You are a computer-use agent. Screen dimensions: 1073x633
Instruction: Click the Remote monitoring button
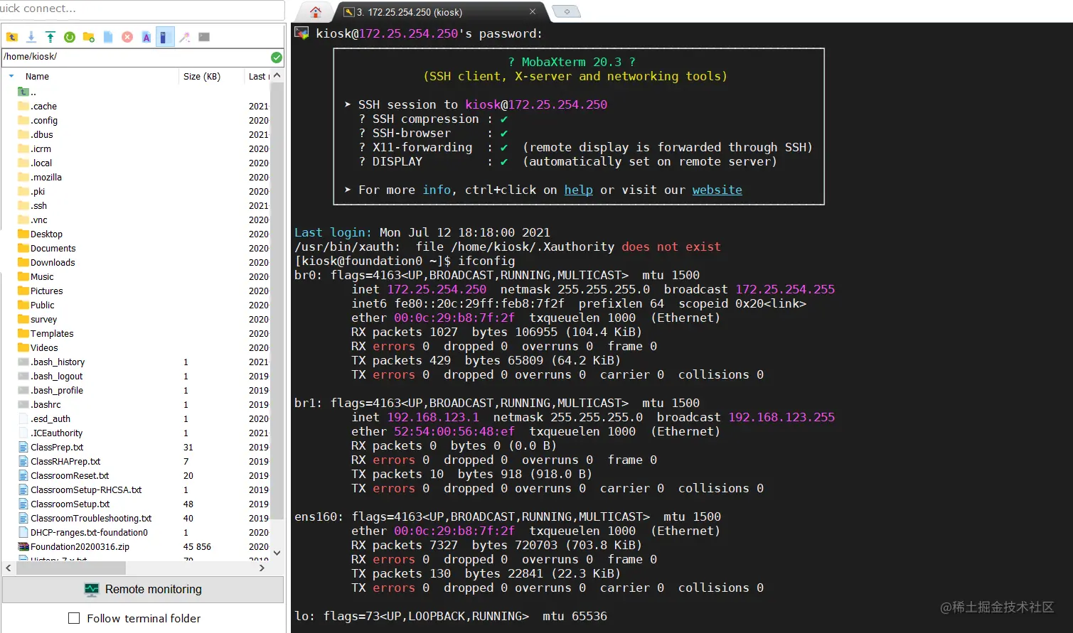[143, 589]
